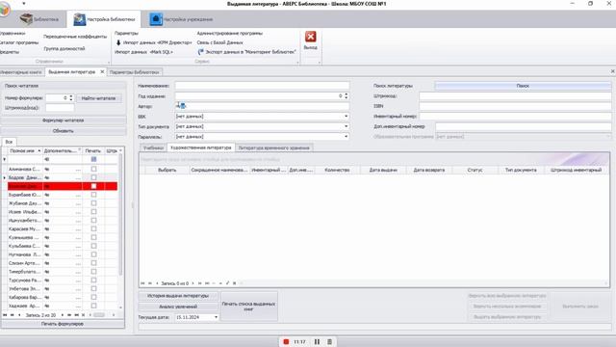Viewport: 616px width, 347px height.
Task: Open Параметры in ribbon
Action: point(126,34)
